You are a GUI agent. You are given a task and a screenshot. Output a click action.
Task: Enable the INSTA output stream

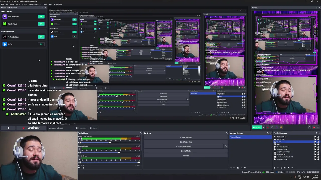41,44
